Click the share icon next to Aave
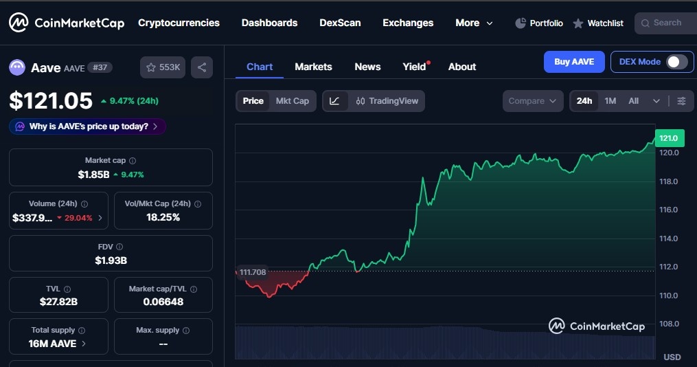The height and width of the screenshot is (367, 697). [x=202, y=67]
